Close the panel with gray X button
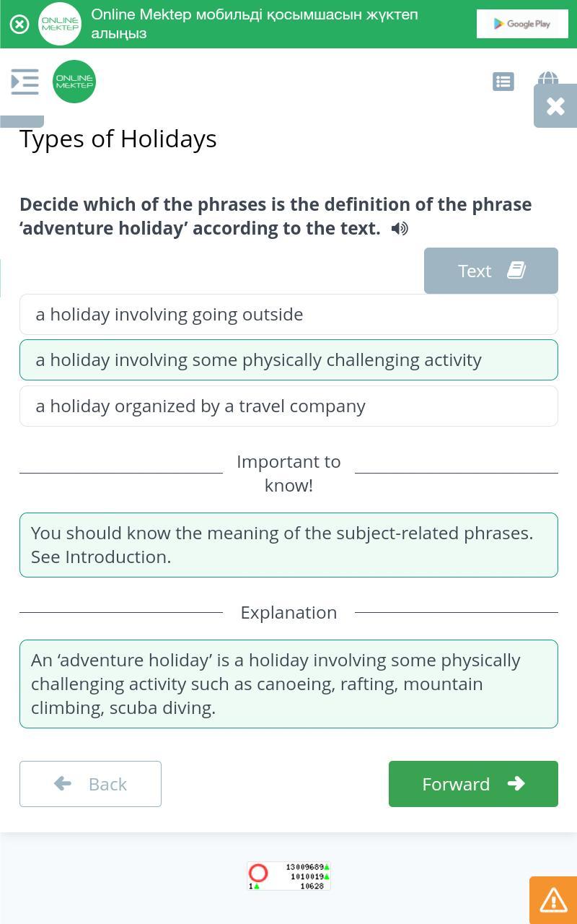The width and height of the screenshot is (577, 924). [555, 106]
